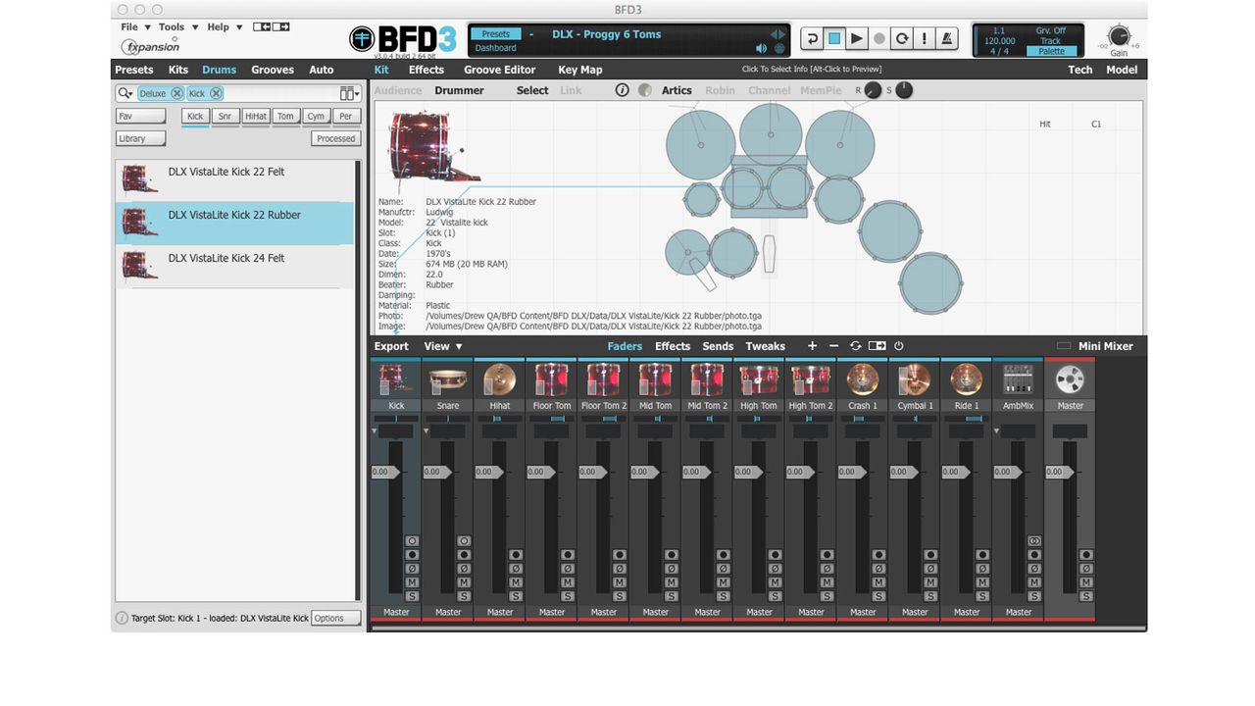The width and height of the screenshot is (1255, 706).
Task: Click the Processed button
Action: [336, 138]
